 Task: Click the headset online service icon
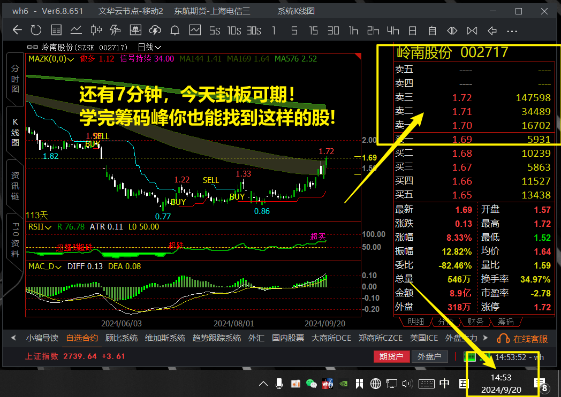click(x=503, y=339)
